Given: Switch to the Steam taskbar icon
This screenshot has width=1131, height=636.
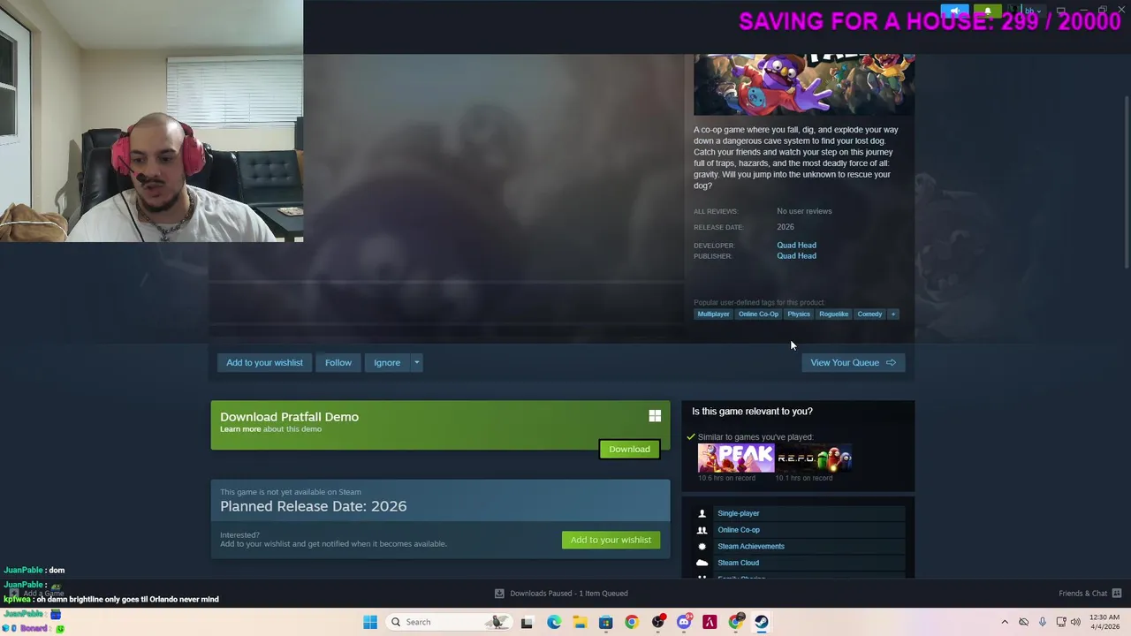Looking at the screenshot, I should coord(762,622).
